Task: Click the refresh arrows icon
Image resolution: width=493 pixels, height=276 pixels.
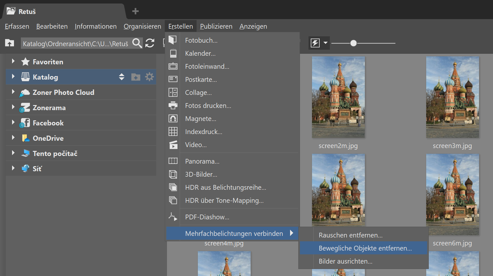Action: 150,43
